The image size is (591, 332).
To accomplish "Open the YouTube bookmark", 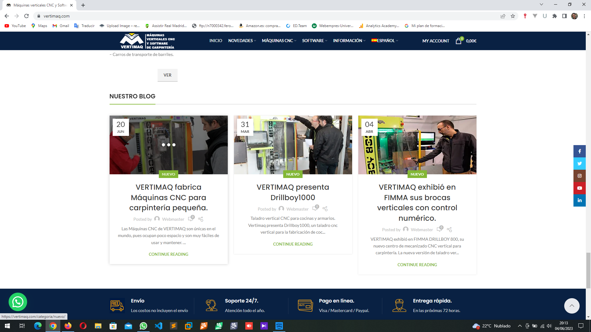I will coord(15,26).
